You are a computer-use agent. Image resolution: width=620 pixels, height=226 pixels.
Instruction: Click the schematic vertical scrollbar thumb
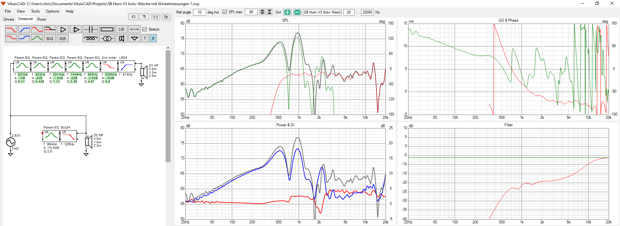(168, 106)
